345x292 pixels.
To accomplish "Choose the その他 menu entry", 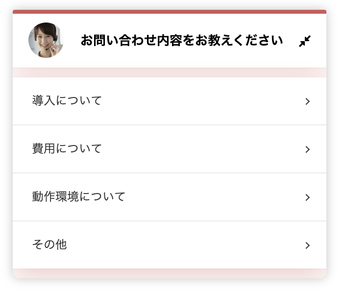I will pos(170,245).
